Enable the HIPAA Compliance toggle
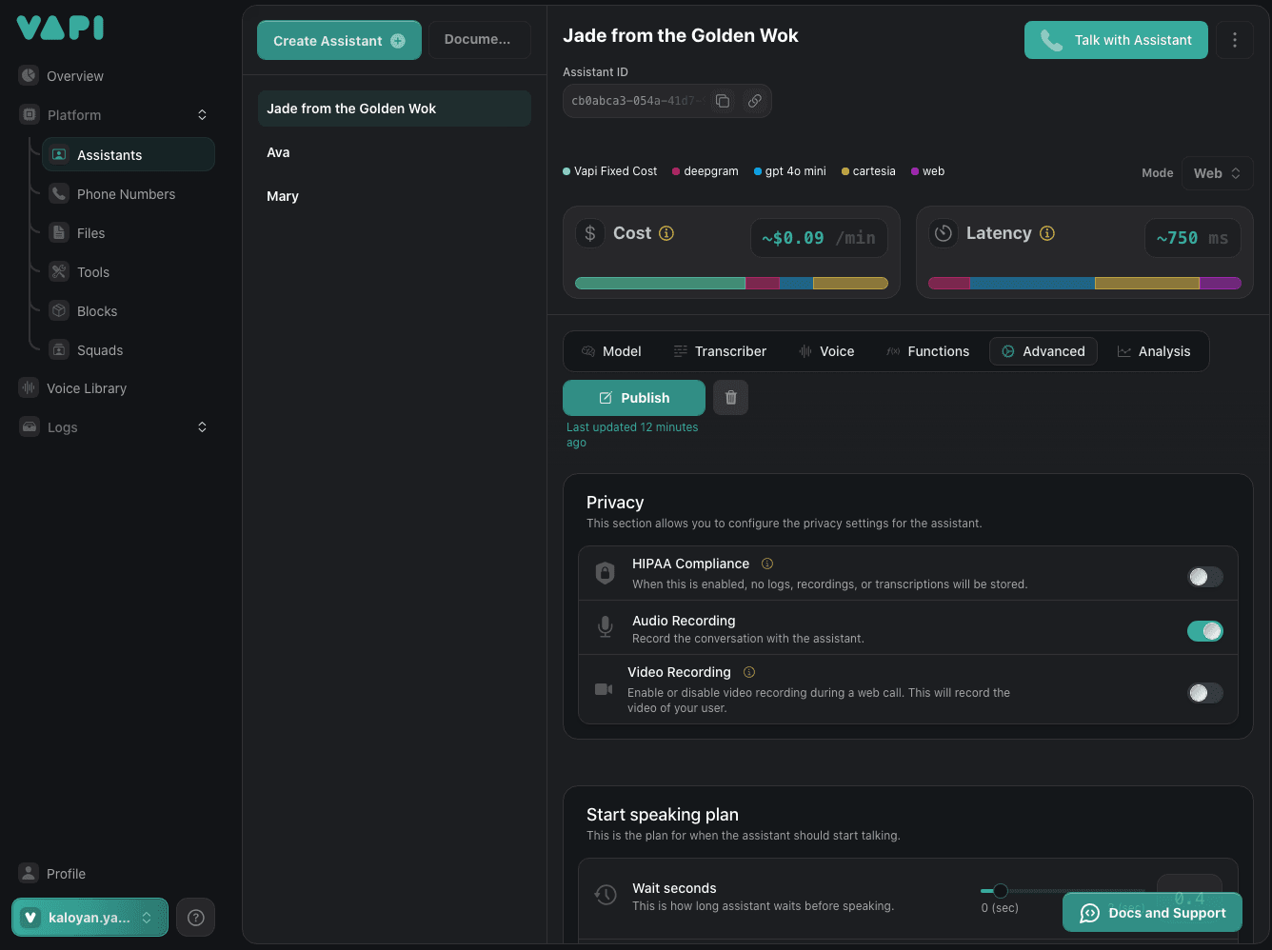Viewport: 1272px width, 950px height. coord(1204,577)
